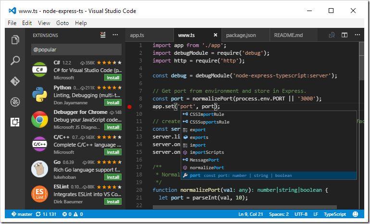Close the www.ts editor tab
The width and height of the screenshot is (370, 224).
(x=215, y=35)
